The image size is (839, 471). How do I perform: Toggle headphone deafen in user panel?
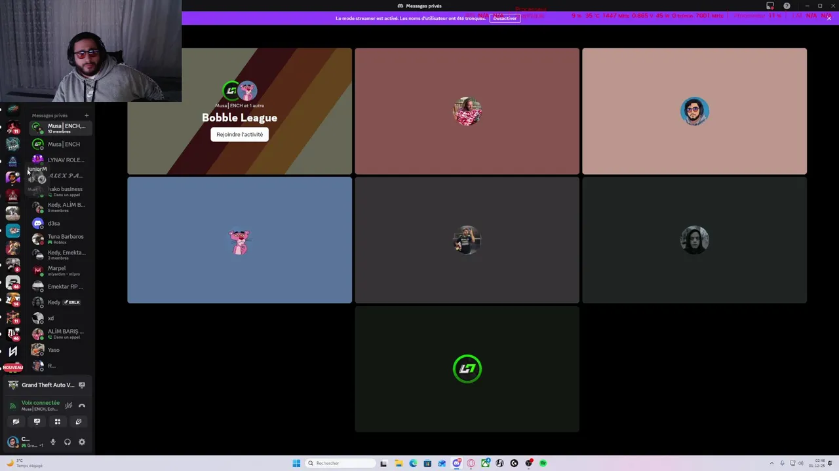[x=68, y=442]
